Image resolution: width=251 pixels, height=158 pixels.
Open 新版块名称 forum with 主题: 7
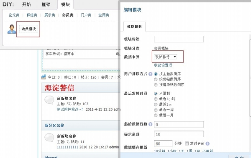[67, 136]
